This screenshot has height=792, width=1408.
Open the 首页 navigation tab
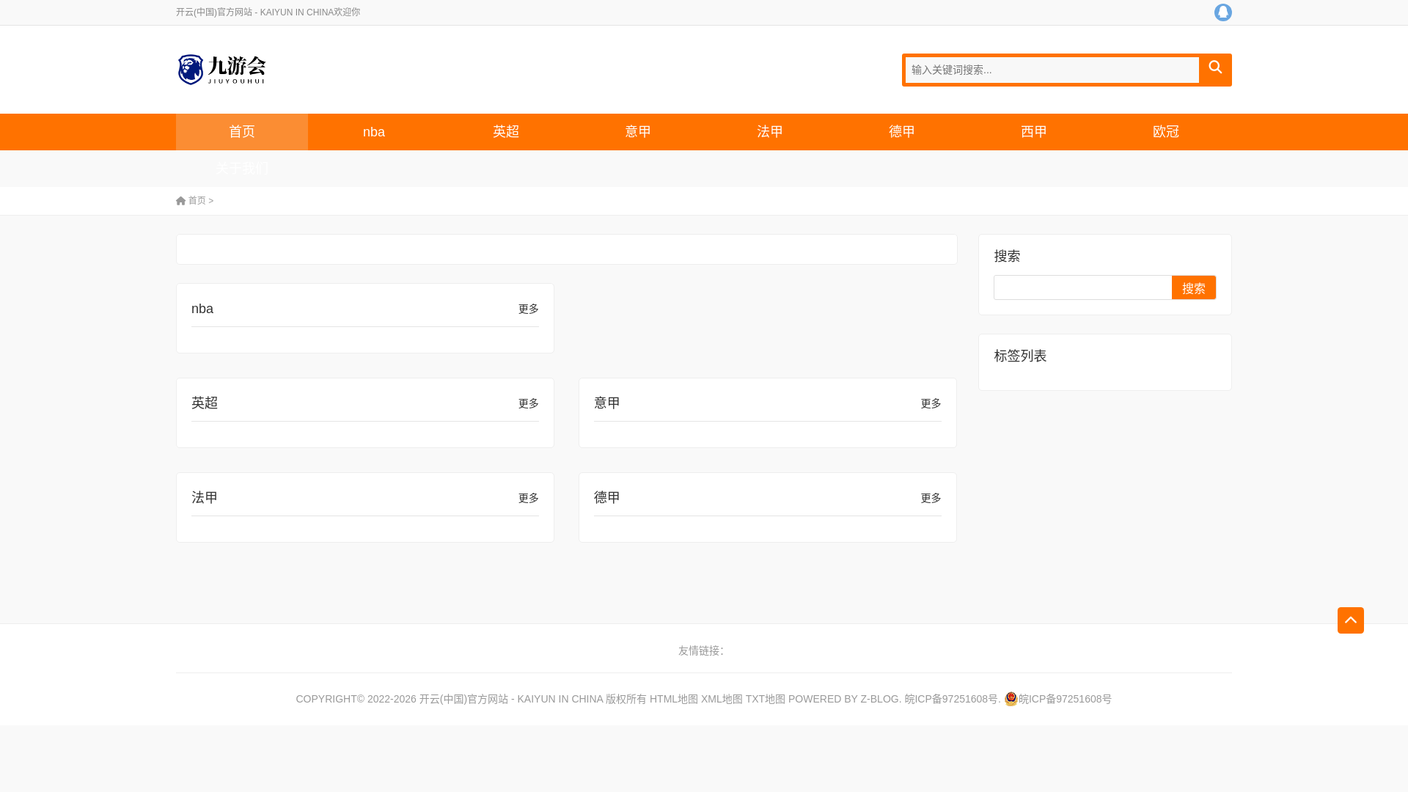(x=242, y=132)
